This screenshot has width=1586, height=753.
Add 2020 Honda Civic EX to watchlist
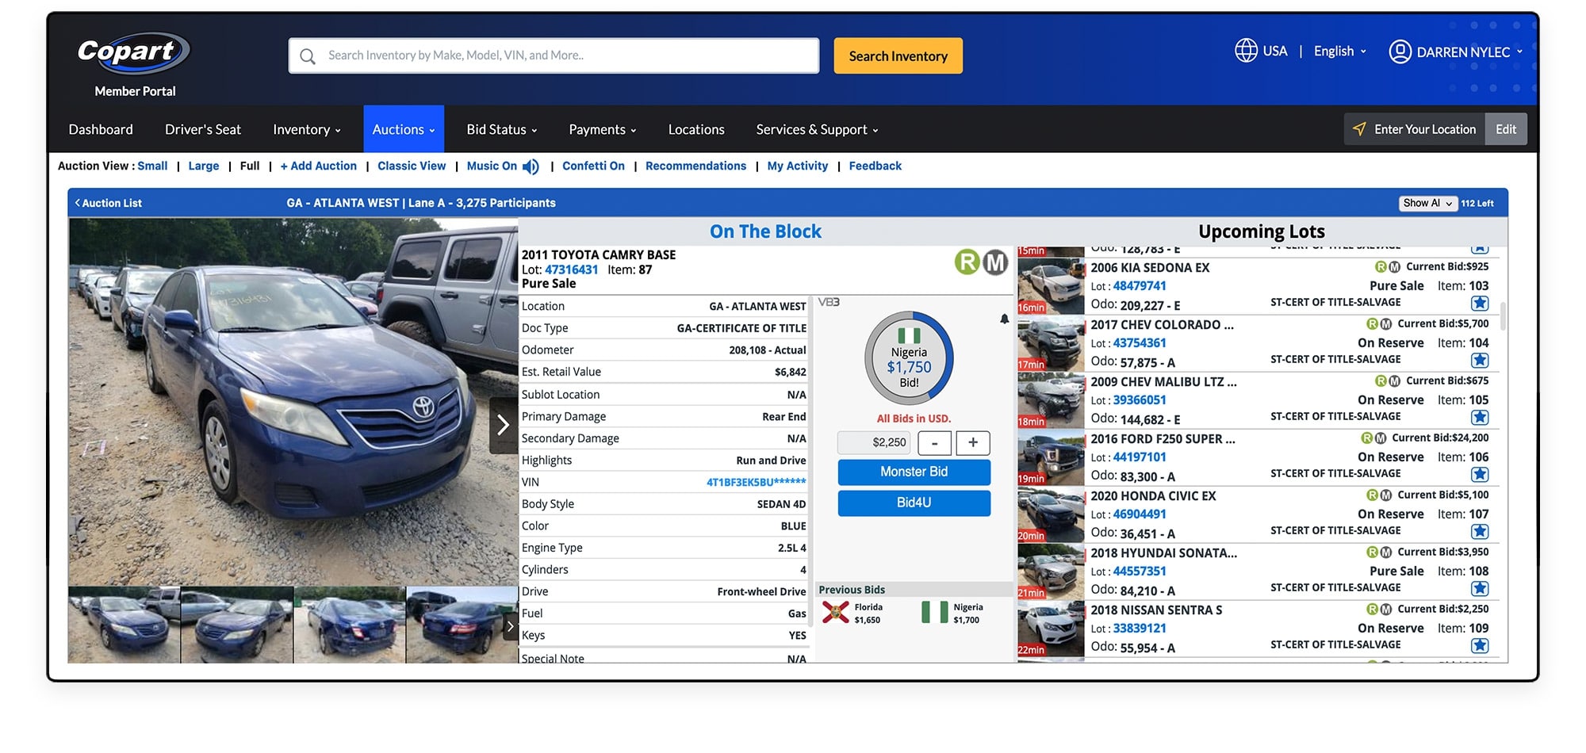pyautogui.click(x=1479, y=532)
